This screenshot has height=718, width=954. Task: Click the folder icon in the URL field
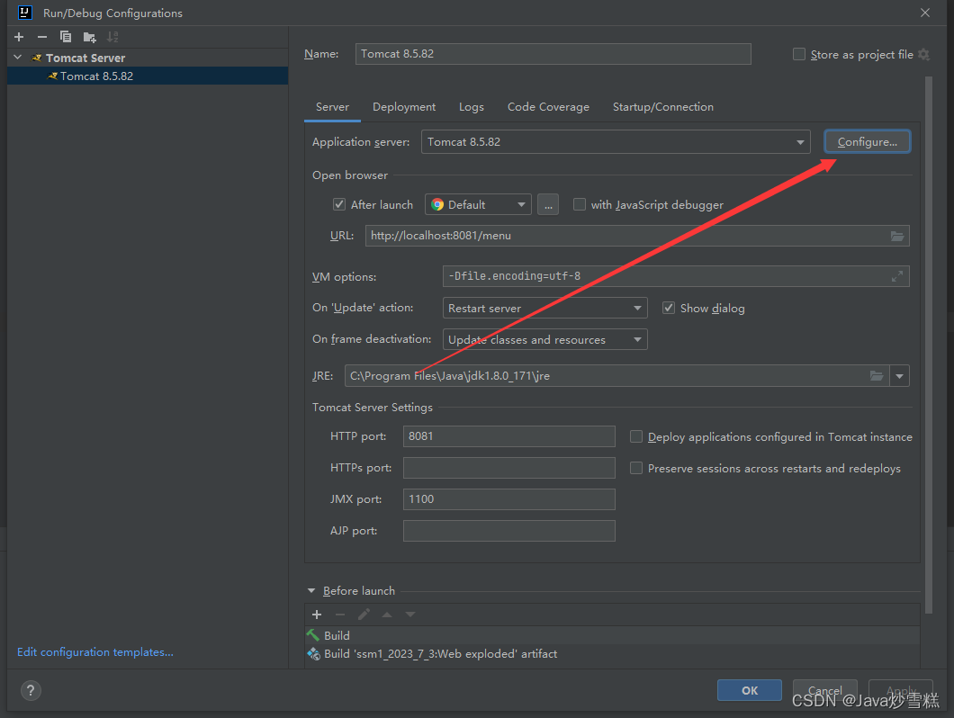click(896, 236)
